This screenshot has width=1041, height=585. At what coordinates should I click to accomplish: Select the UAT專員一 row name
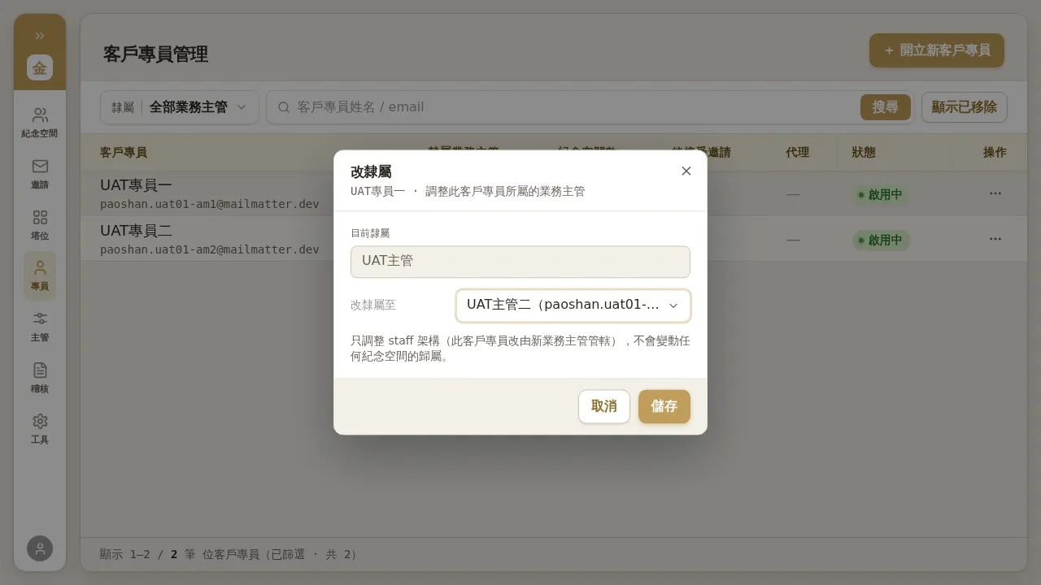click(x=136, y=185)
